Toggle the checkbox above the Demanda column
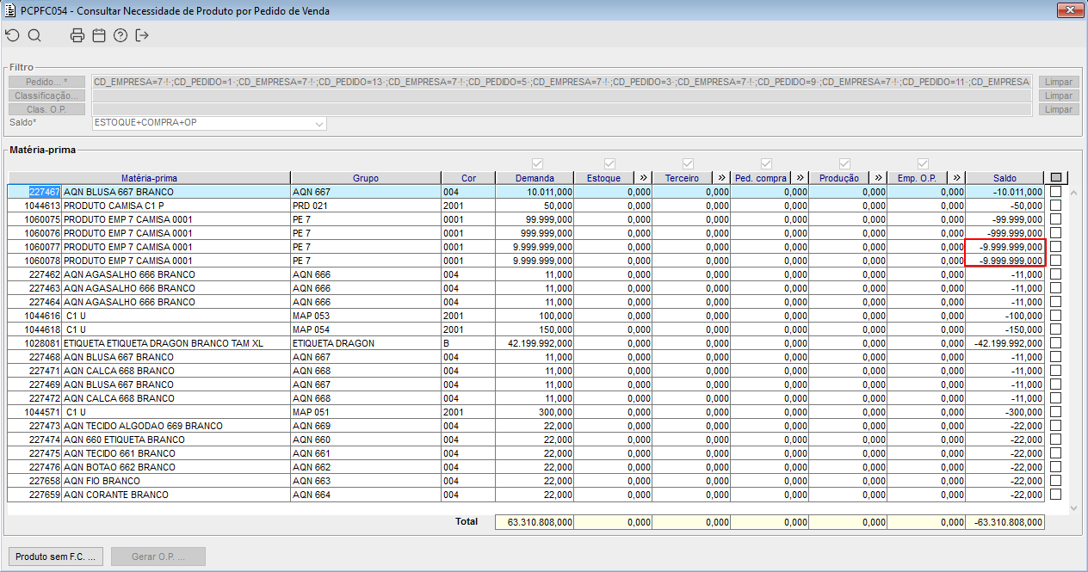1088x572 pixels. 538,163
